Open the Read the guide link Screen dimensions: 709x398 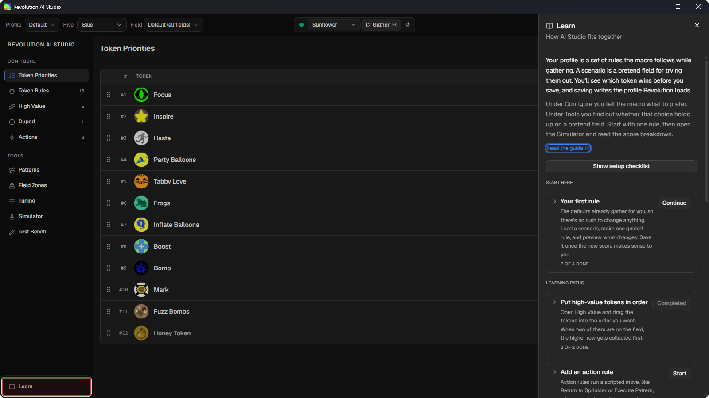[x=568, y=148]
